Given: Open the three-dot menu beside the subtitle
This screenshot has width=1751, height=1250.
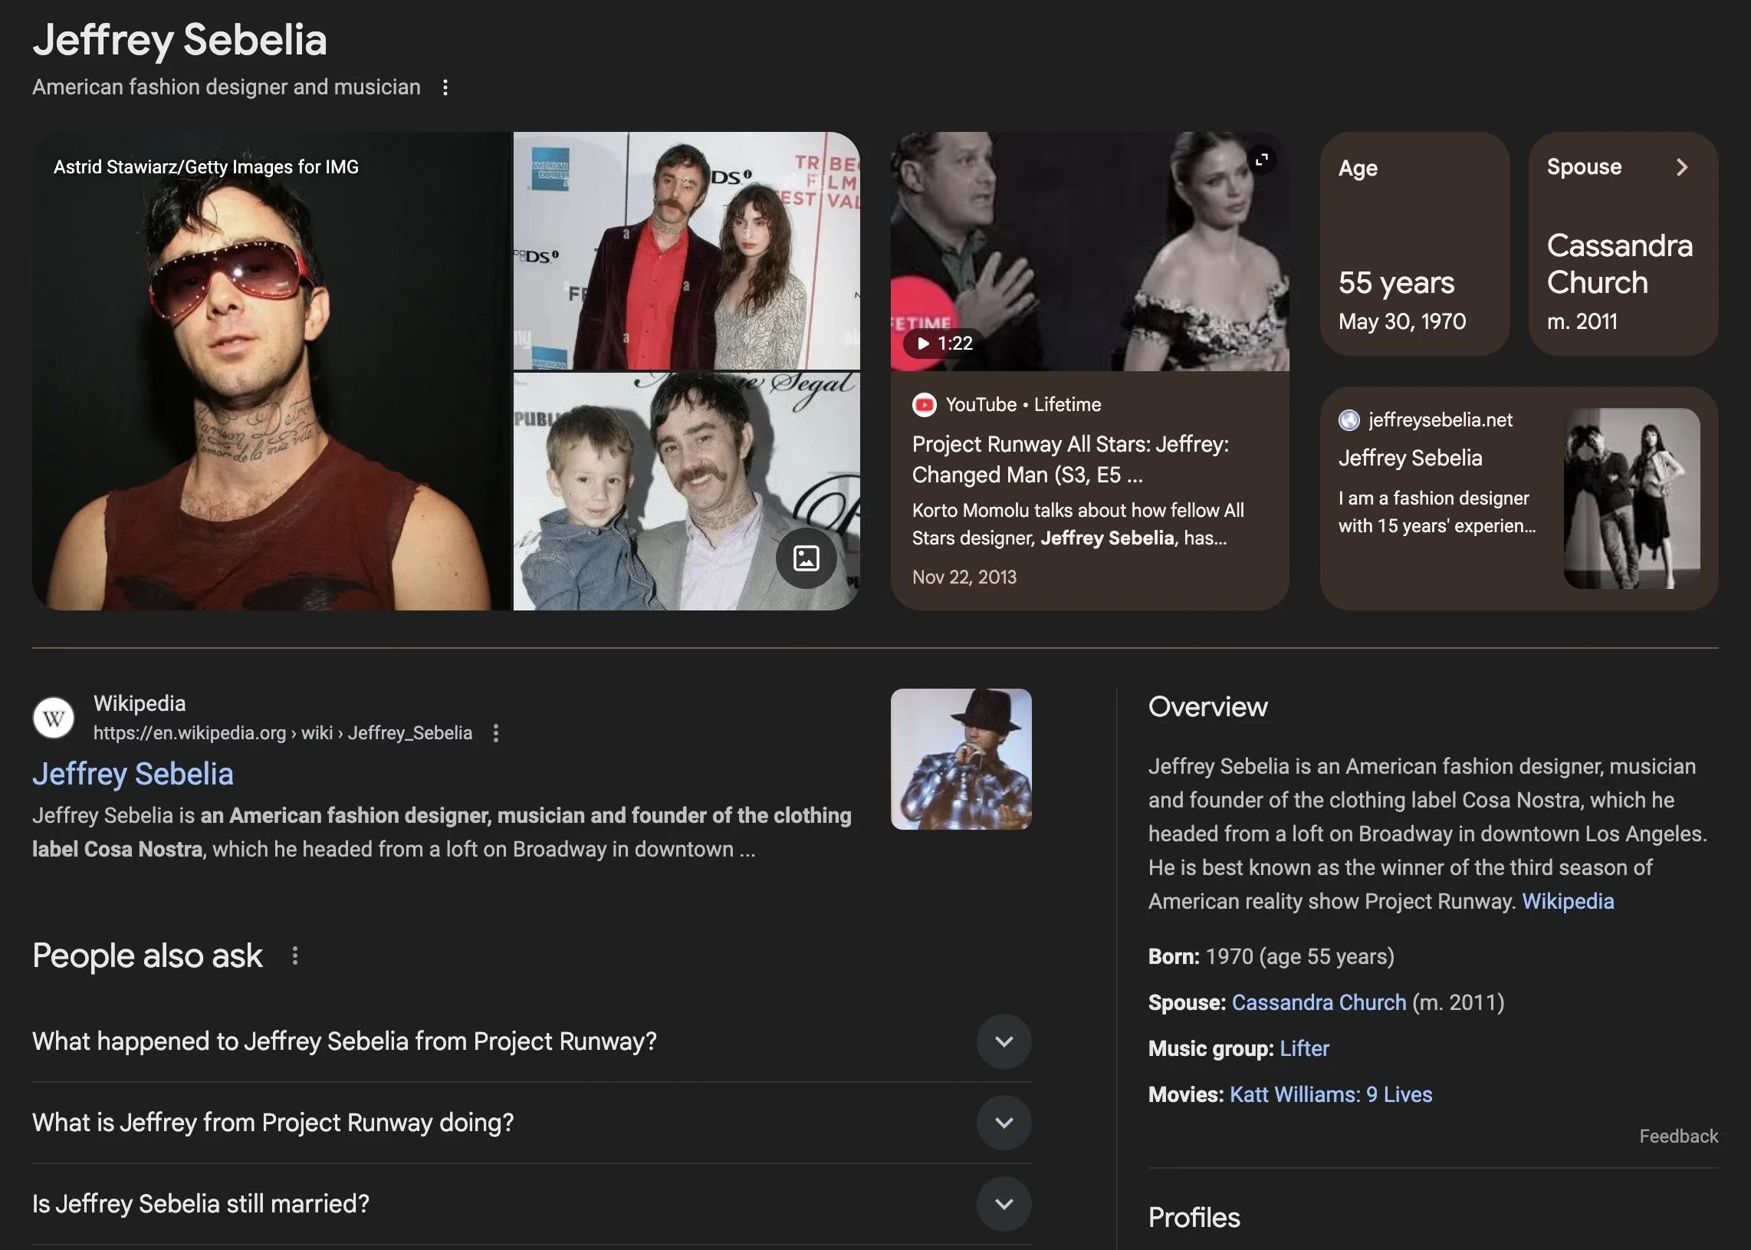Looking at the screenshot, I should tap(445, 87).
